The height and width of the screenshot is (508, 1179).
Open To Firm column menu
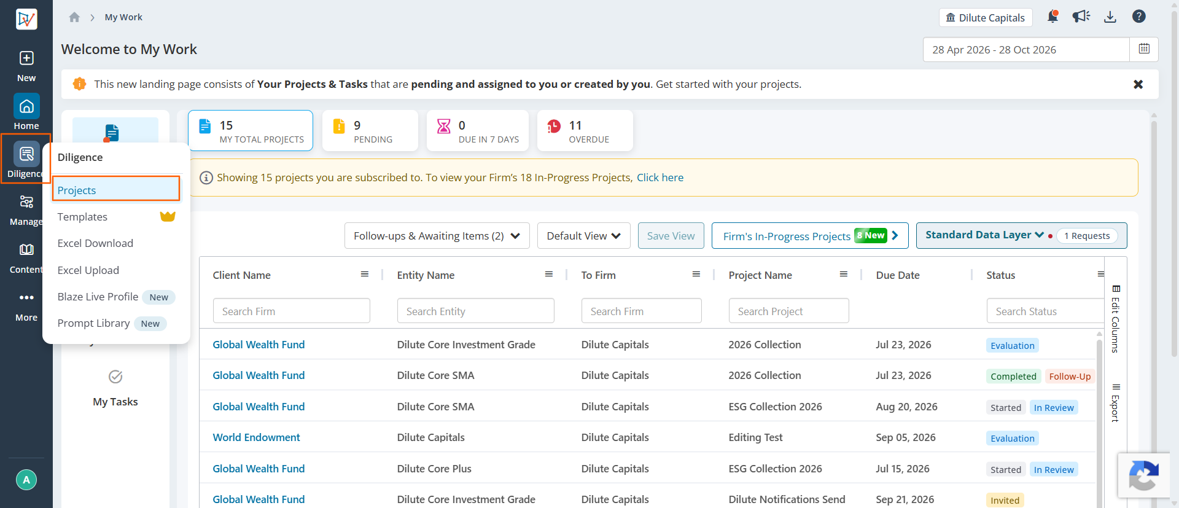click(x=696, y=274)
